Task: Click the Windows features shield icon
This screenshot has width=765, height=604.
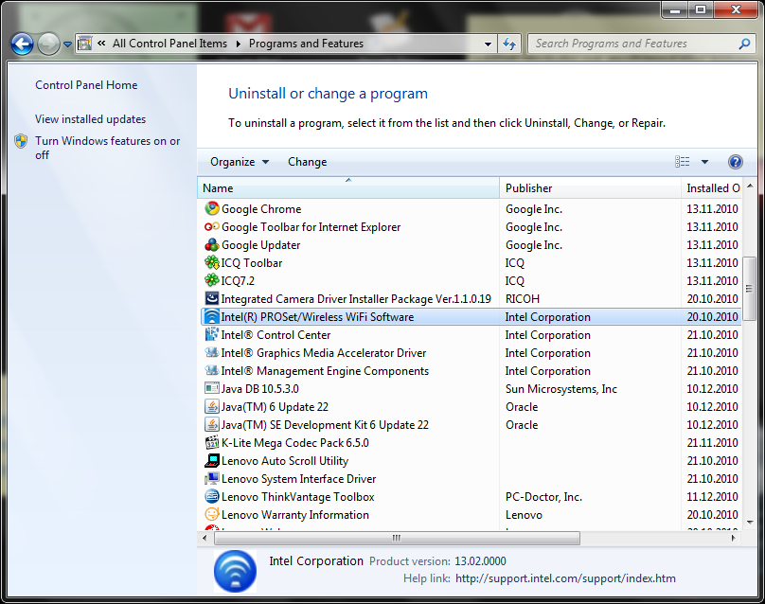Action: click(21, 141)
